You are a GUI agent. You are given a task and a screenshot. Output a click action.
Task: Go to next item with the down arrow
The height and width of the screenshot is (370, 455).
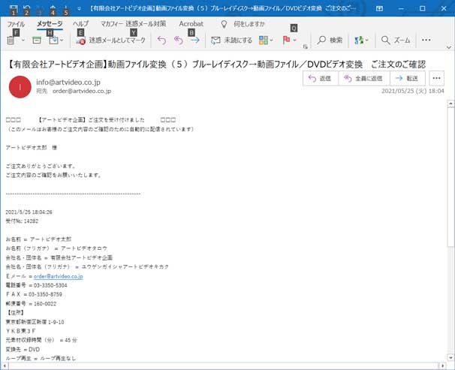[66, 8]
